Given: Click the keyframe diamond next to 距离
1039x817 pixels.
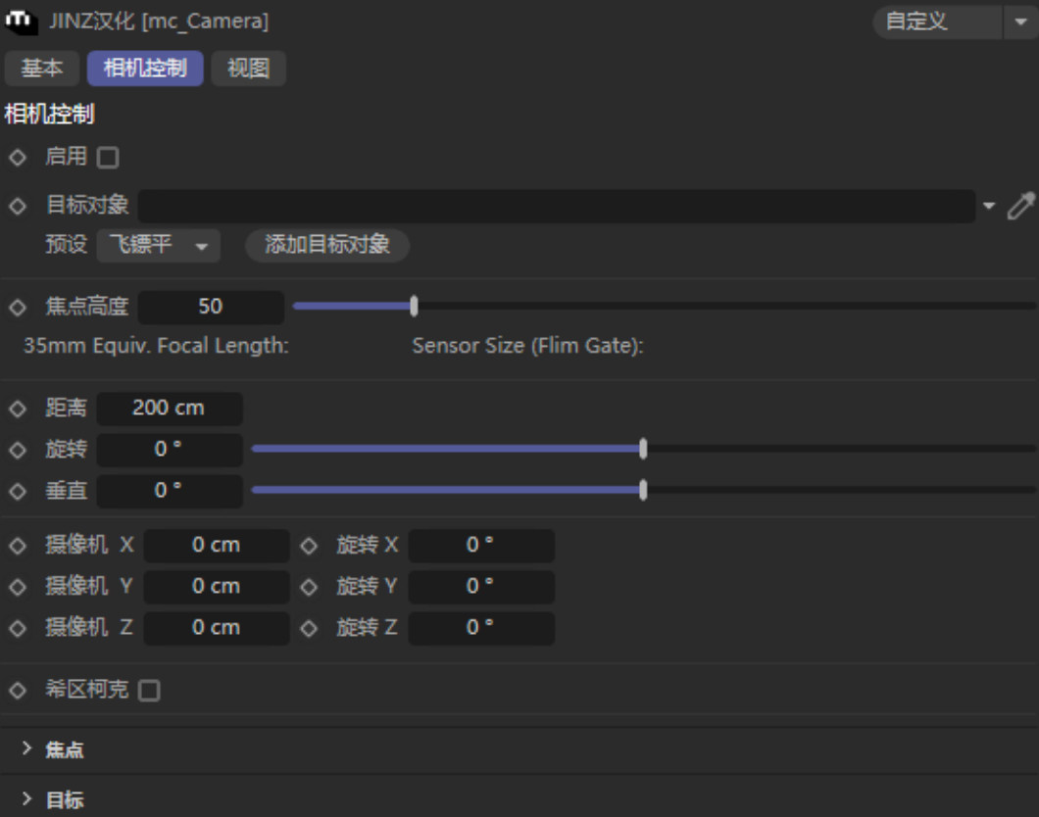Looking at the screenshot, I should coord(16,408).
